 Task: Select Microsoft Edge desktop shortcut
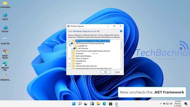(x=5, y=66)
